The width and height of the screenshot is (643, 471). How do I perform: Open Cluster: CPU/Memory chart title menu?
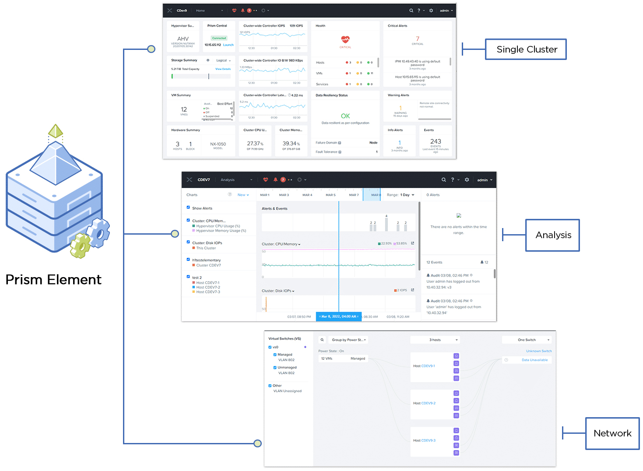click(x=281, y=244)
